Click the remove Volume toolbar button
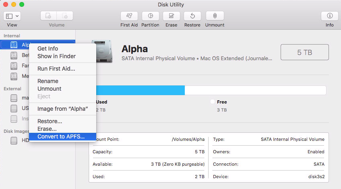This screenshot has width=341, height=189. (65, 16)
